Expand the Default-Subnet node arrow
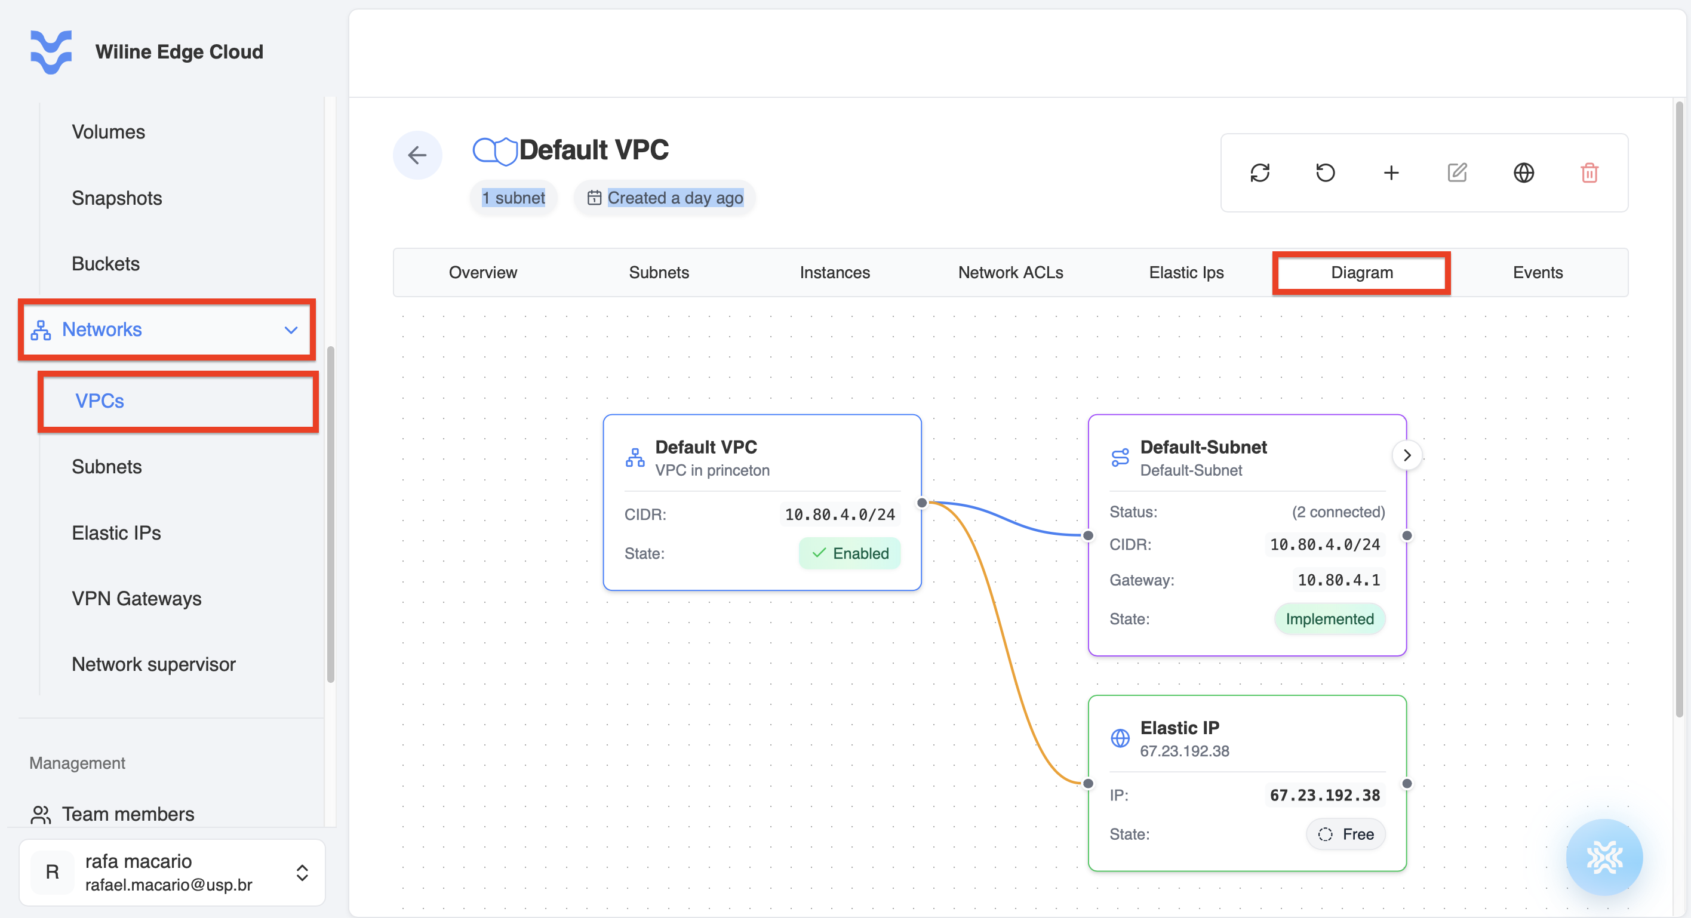This screenshot has width=1691, height=918. coord(1407,455)
